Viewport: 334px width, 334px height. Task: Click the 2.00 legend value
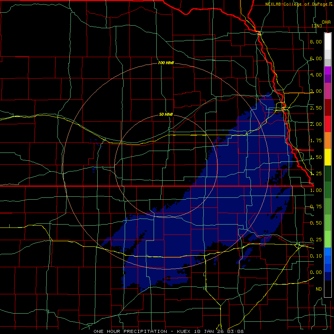click(316, 124)
